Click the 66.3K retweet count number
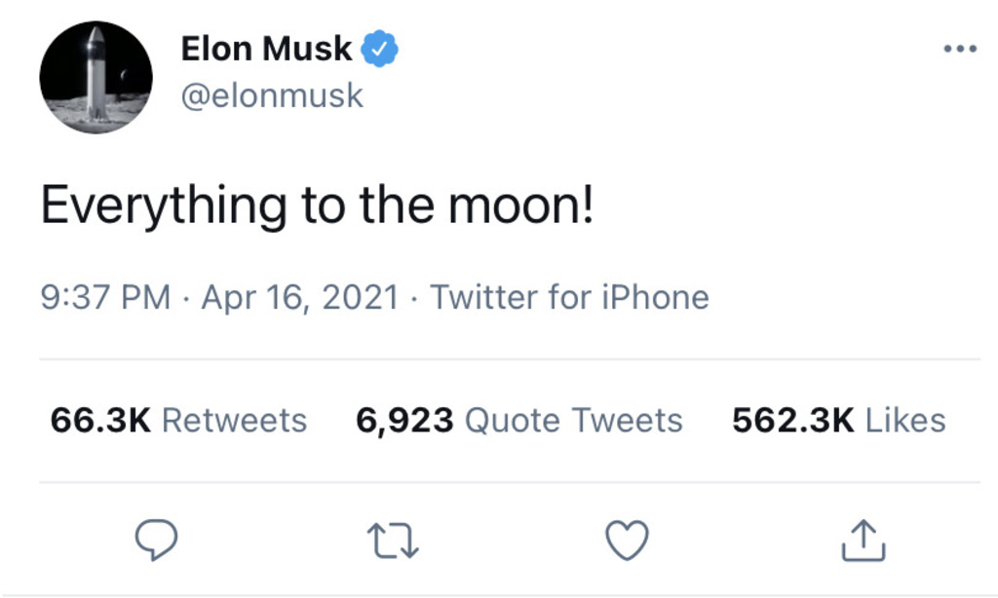This screenshot has height=598, width=998. pos(100,420)
